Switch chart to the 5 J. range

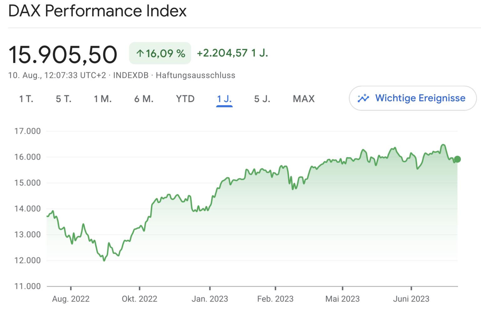click(262, 99)
